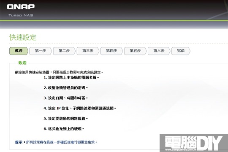Click item 2 about administrator password
The width and height of the screenshot is (228, 152).
pos(65,88)
